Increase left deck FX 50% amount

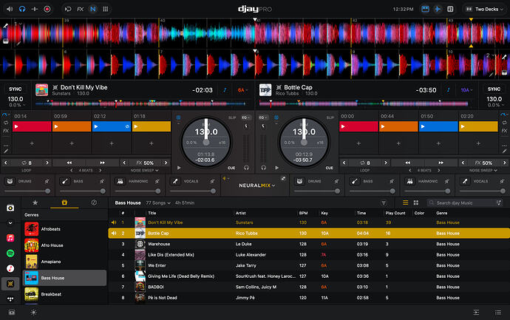click(x=166, y=163)
